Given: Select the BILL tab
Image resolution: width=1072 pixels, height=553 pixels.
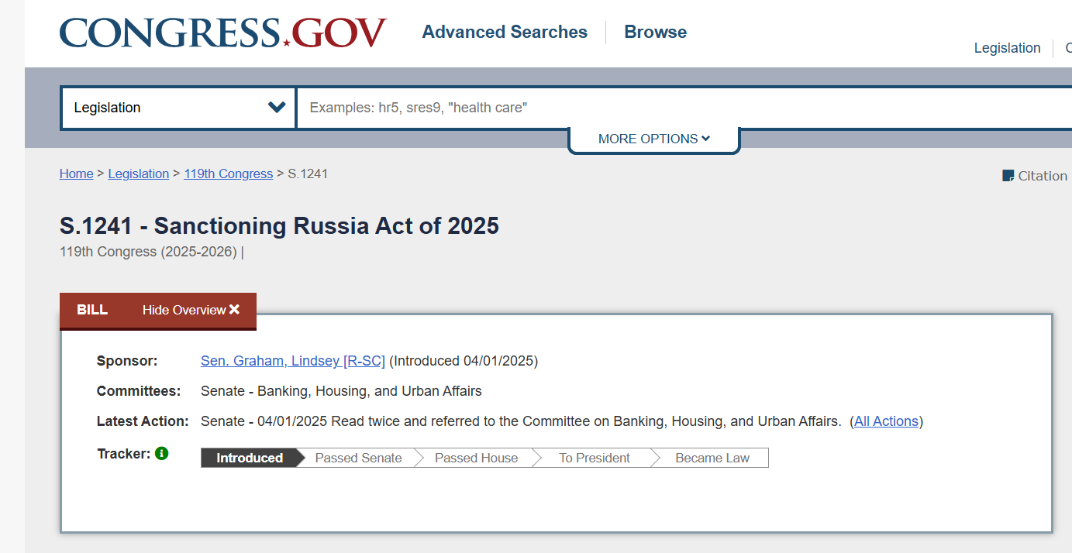Looking at the screenshot, I should coord(92,310).
